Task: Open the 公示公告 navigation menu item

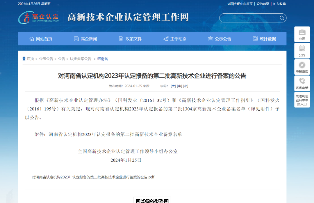Action: tap(220, 39)
